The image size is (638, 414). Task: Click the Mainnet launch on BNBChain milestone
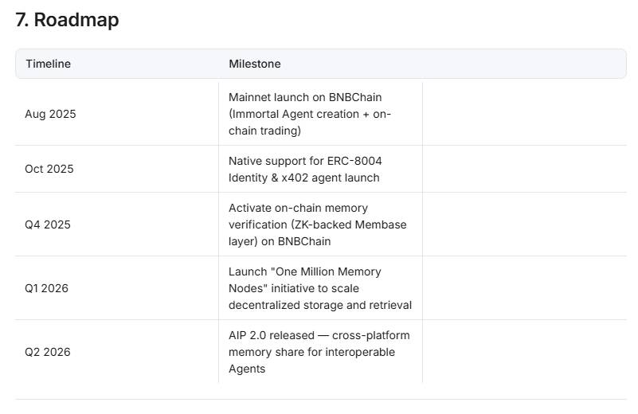[310, 114]
